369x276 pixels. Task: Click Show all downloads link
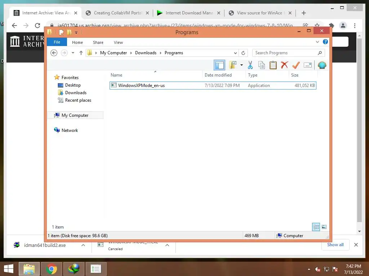335,245
